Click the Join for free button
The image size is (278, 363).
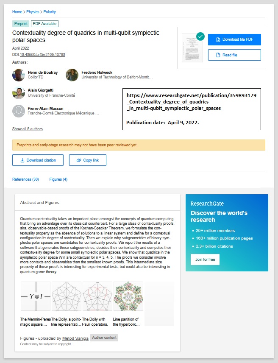point(205,259)
